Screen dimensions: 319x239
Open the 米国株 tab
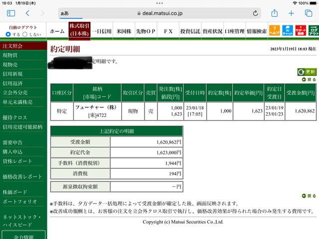(x=124, y=31)
